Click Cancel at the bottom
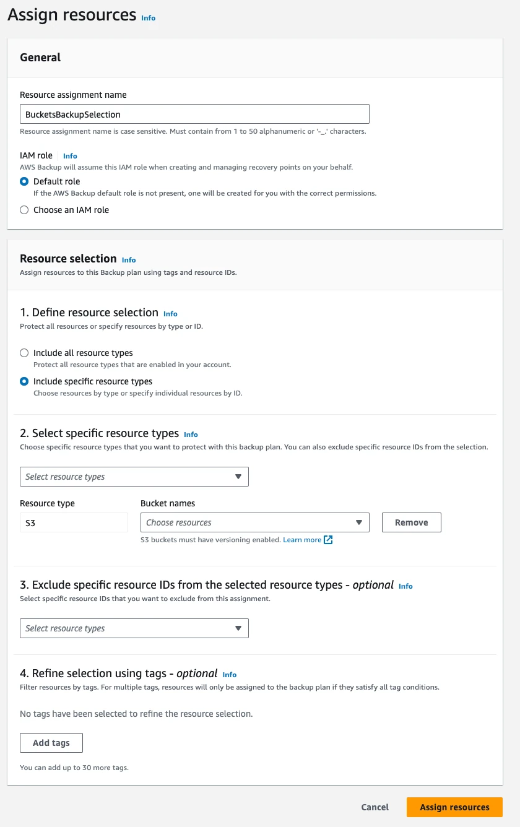Image resolution: width=520 pixels, height=827 pixels. 375,807
